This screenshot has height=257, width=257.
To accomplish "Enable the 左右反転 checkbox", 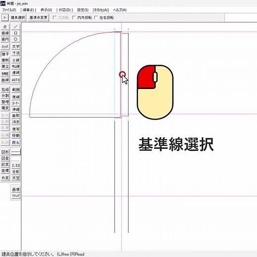I will point(104,17).
